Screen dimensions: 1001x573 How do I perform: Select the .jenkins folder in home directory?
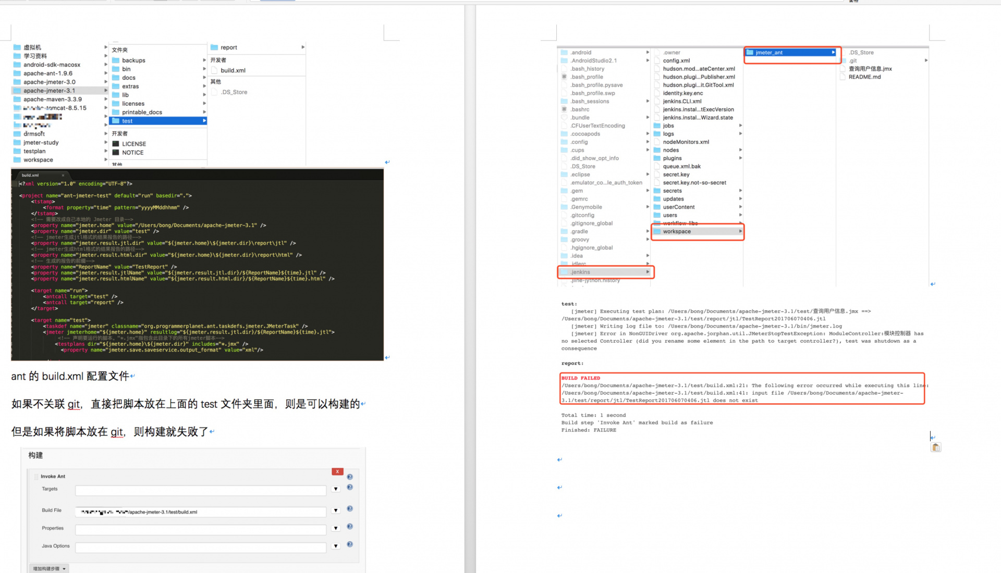click(x=605, y=272)
